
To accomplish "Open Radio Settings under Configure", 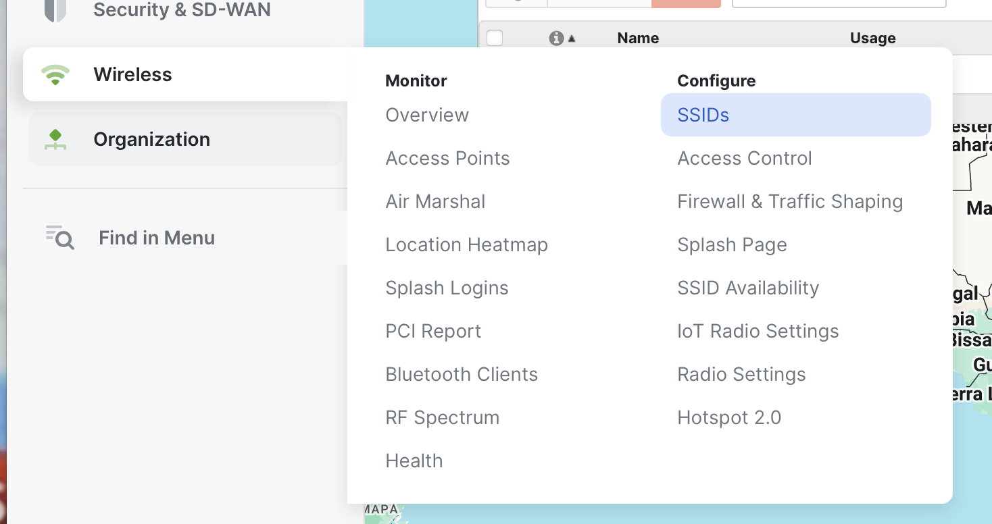I will [x=741, y=374].
